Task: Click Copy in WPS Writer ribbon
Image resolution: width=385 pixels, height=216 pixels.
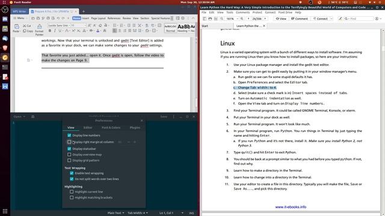Action: 28,31
